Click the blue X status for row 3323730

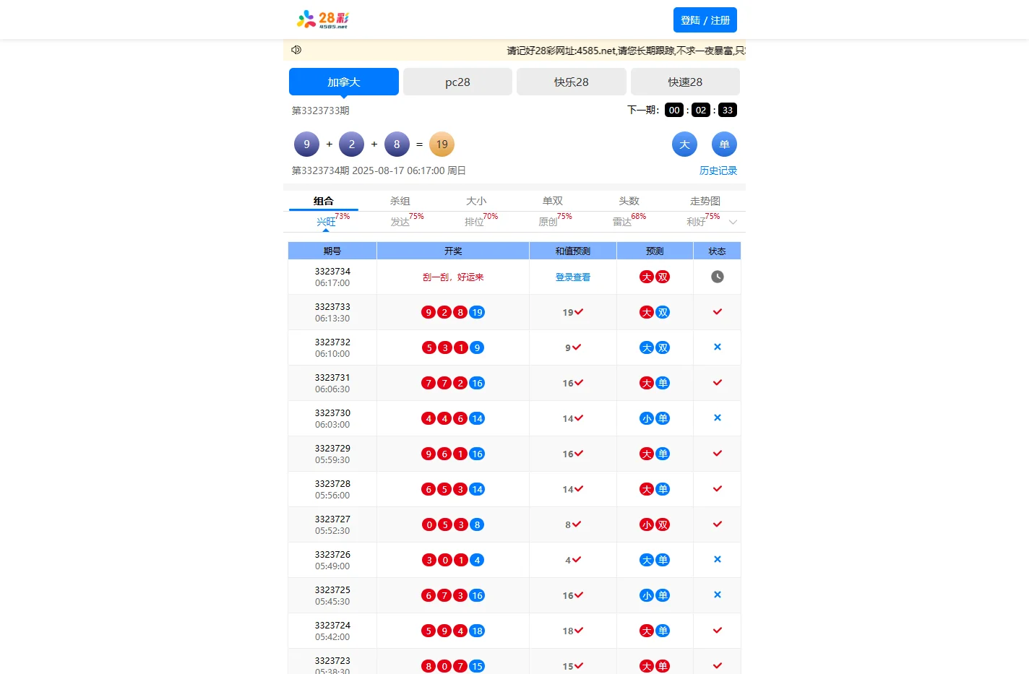718,418
